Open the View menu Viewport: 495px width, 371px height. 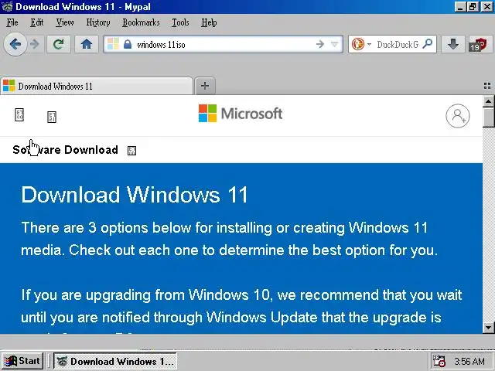point(65,22)
